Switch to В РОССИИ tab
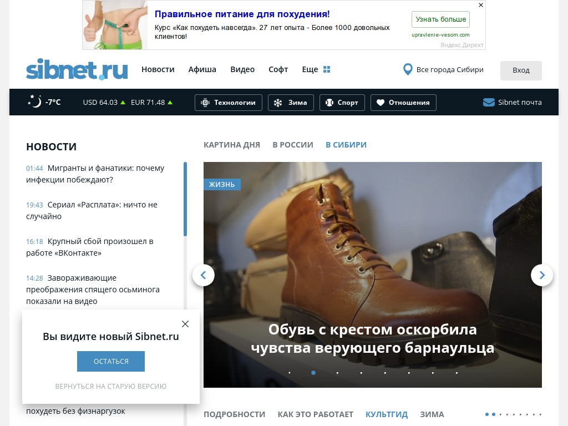568x426 pixels. click(x=293, y=145)
